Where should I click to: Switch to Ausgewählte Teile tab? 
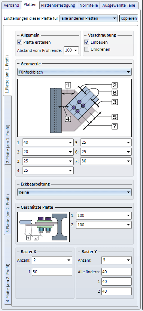[x=119, y=5]
